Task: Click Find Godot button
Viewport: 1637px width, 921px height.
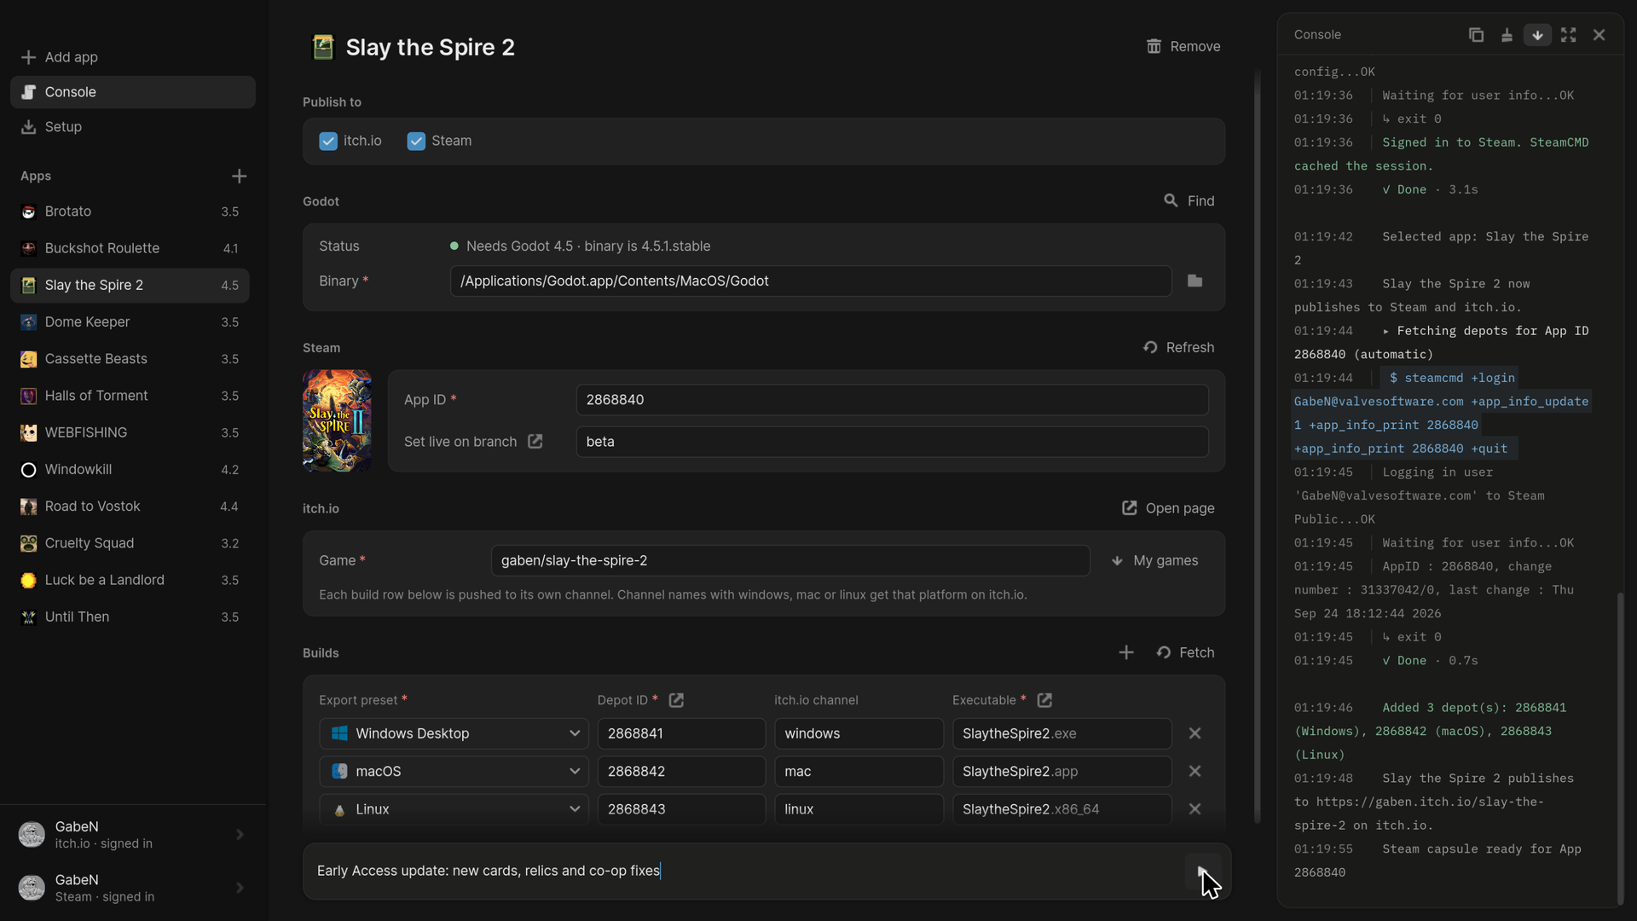Action: 1189,201
